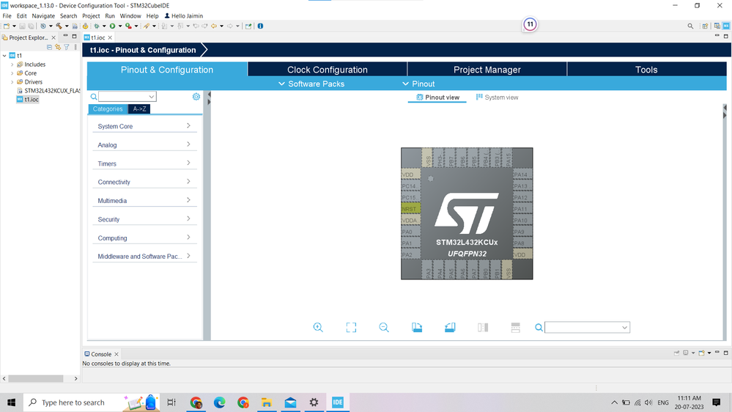Select the Pinout & Configuration tab
The width and height of the screenshot is (732, 412).
tap(167, 70)
